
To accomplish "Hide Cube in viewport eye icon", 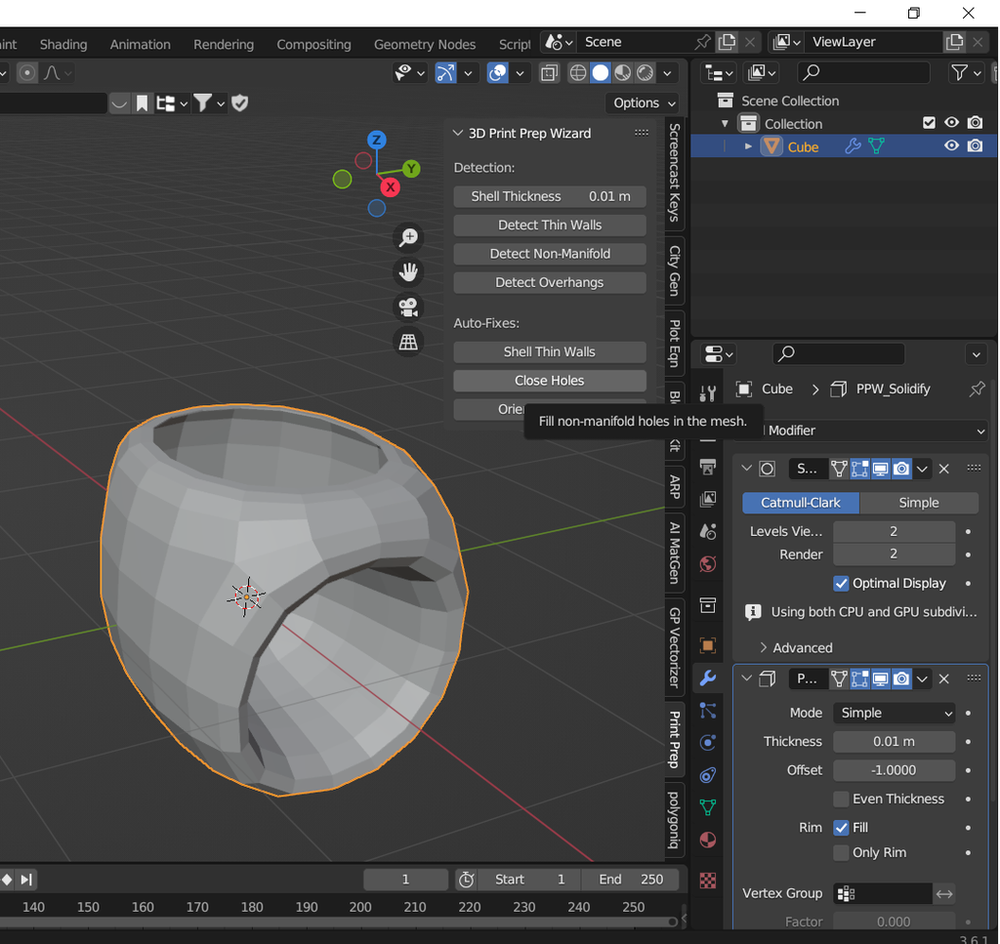I will click(x=951, y=146).
